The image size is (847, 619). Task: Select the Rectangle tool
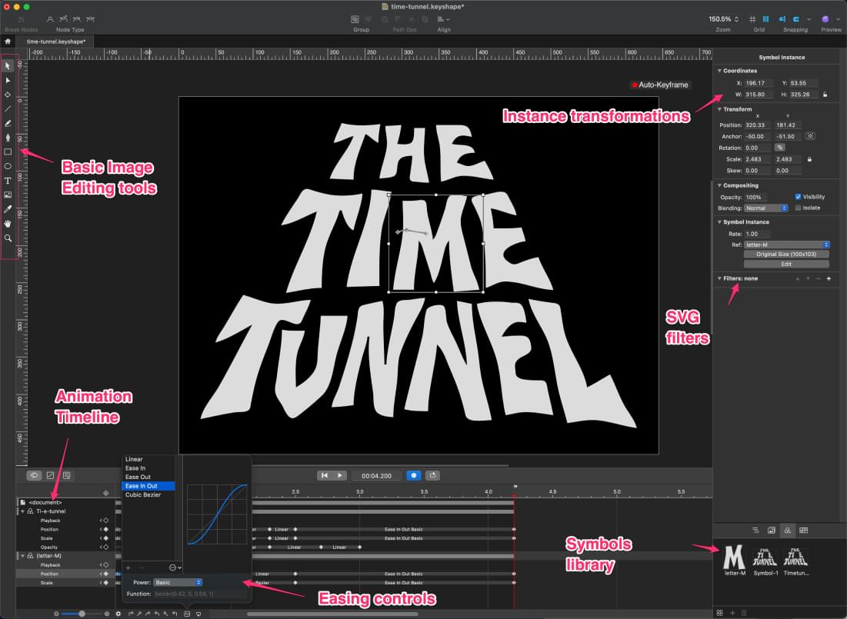click(8, 151)
